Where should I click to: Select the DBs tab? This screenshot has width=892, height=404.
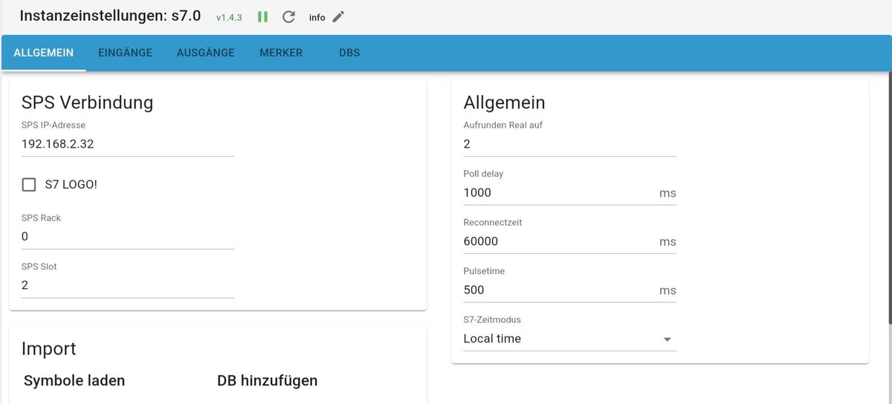(x=349, y=53)
